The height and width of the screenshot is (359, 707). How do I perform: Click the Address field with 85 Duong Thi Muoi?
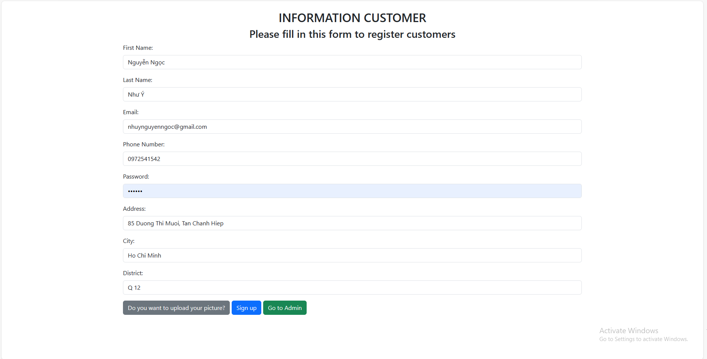[352, 223]
